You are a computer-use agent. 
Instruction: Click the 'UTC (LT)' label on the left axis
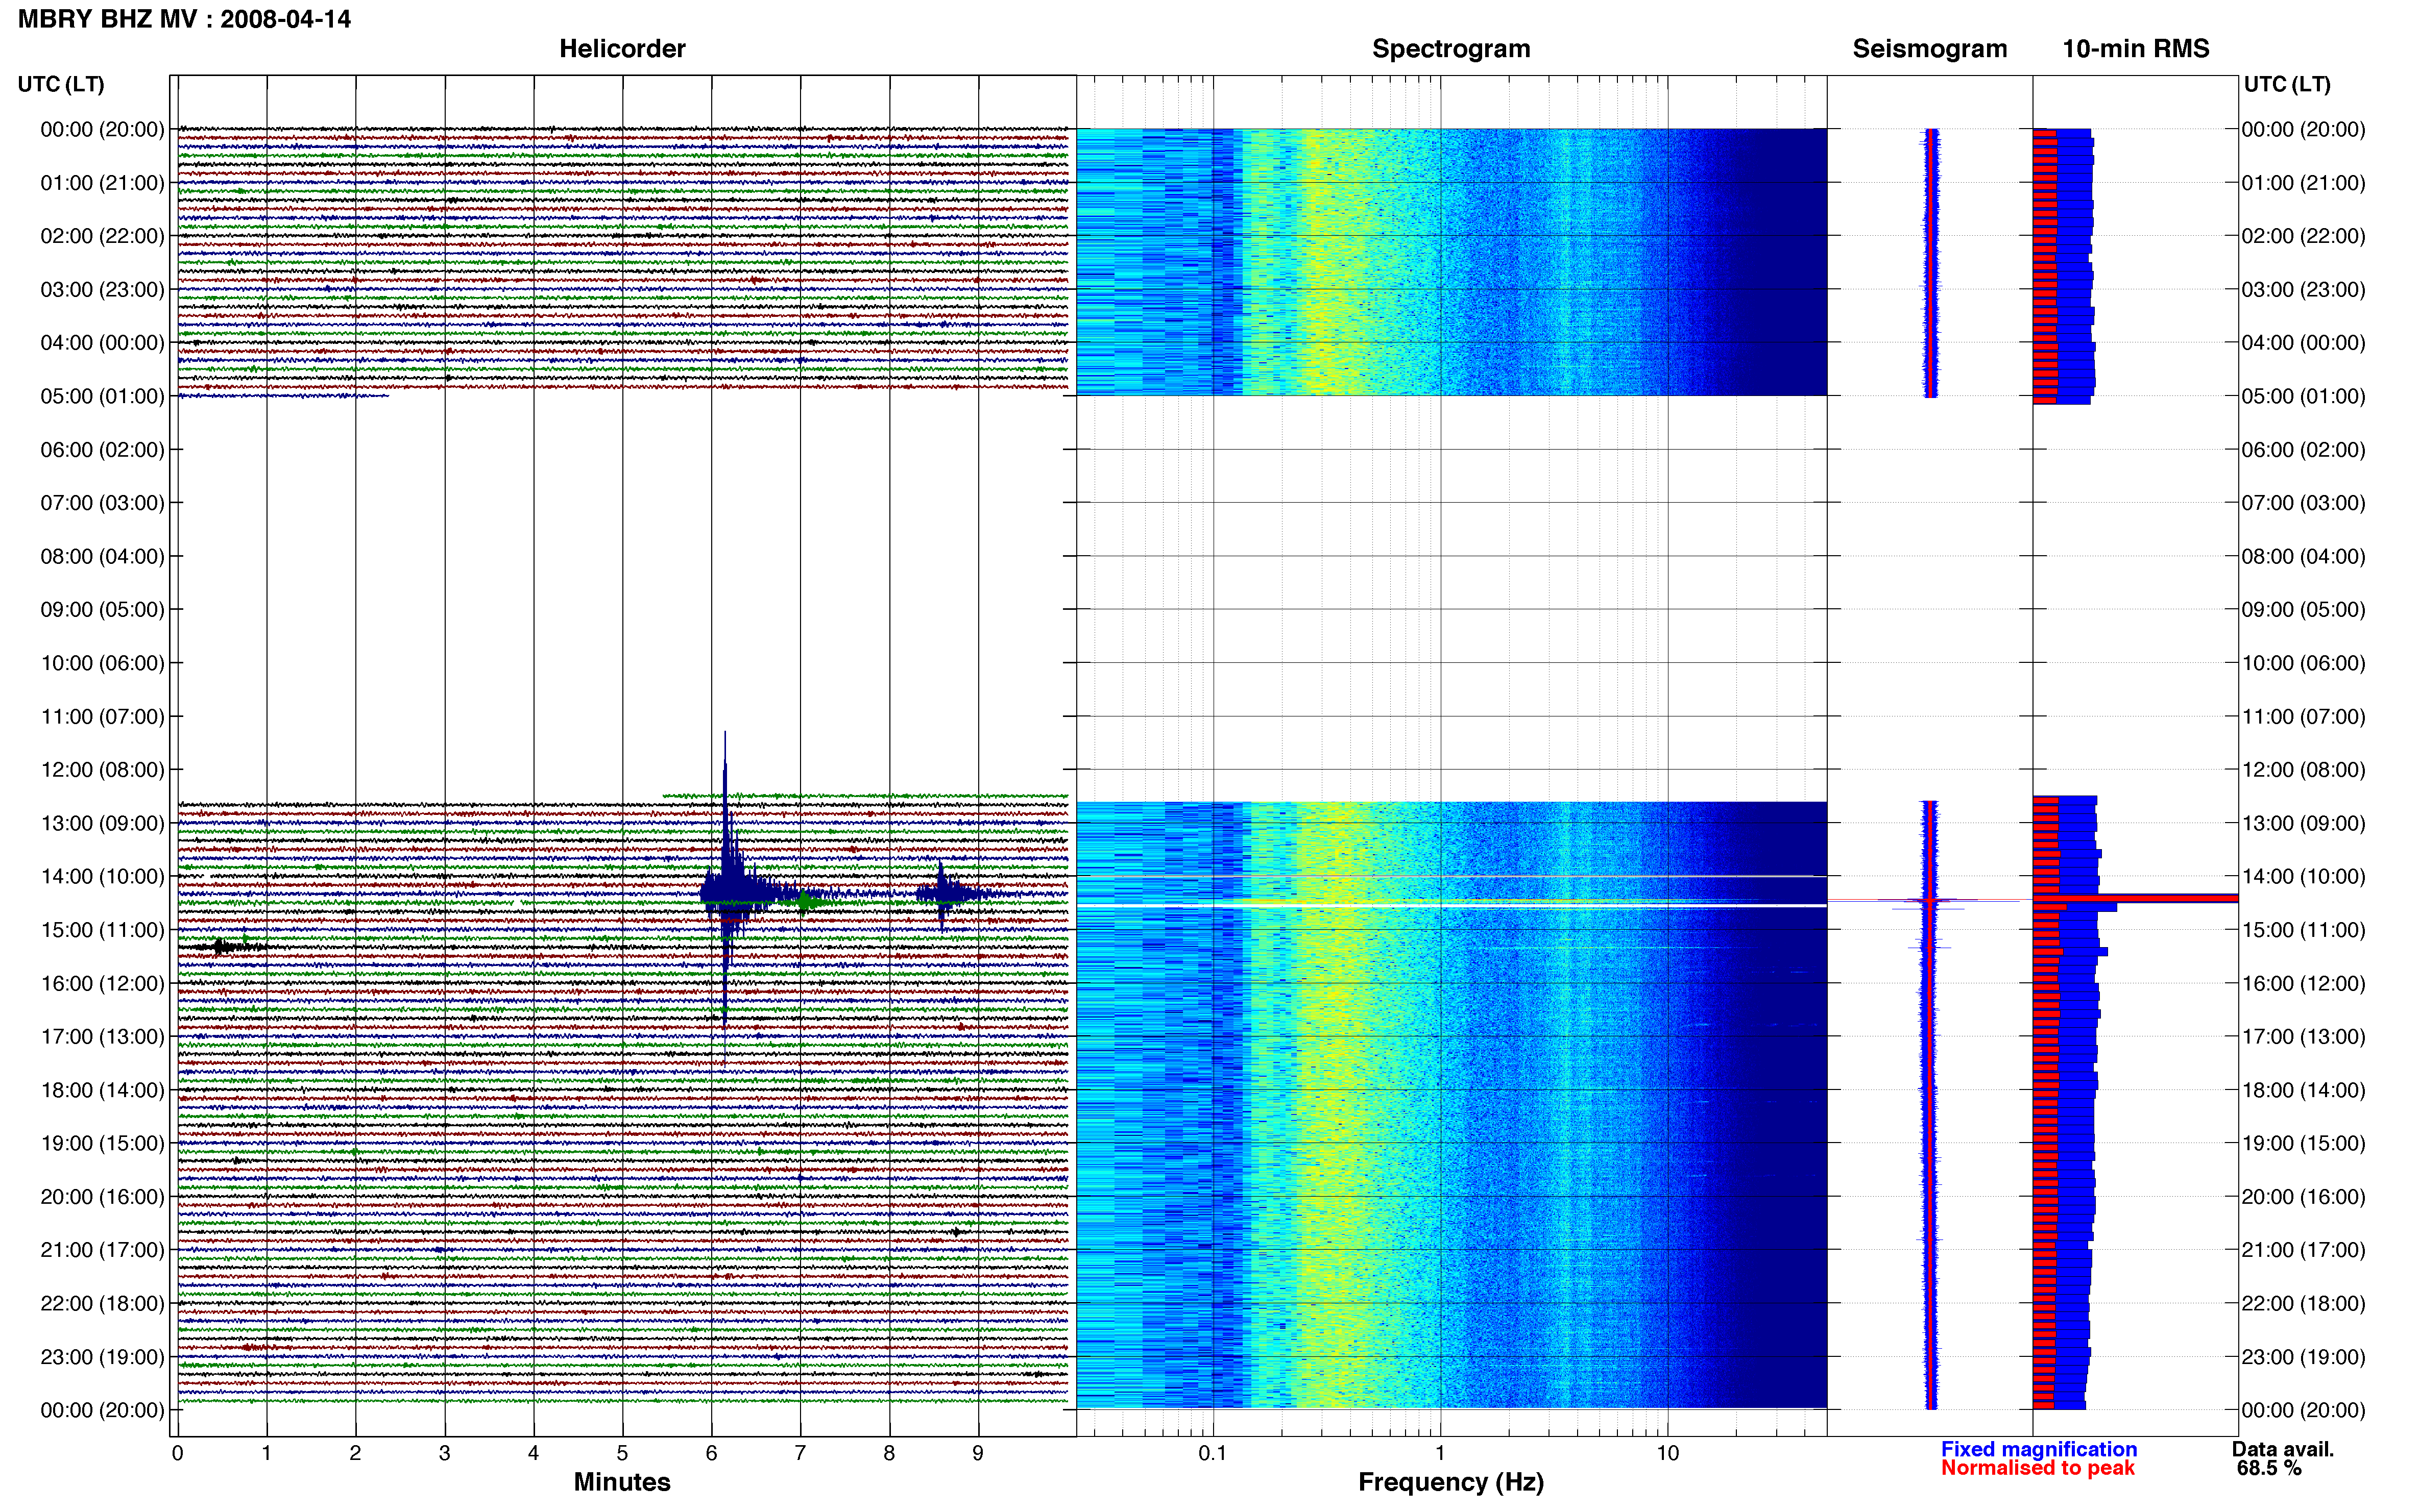(61, 84)
